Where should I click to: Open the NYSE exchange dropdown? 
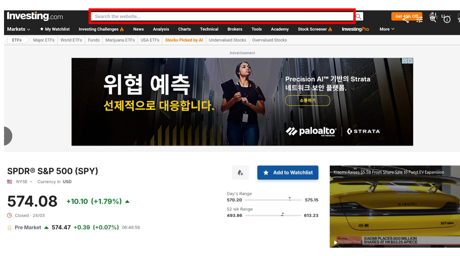pyautogui.click(x=24, y=182)
